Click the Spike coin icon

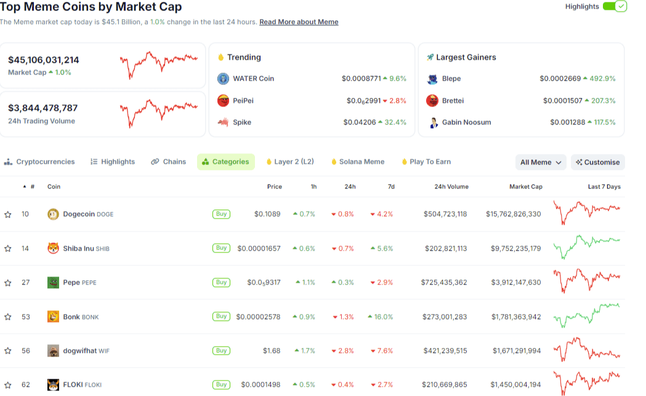224,122
